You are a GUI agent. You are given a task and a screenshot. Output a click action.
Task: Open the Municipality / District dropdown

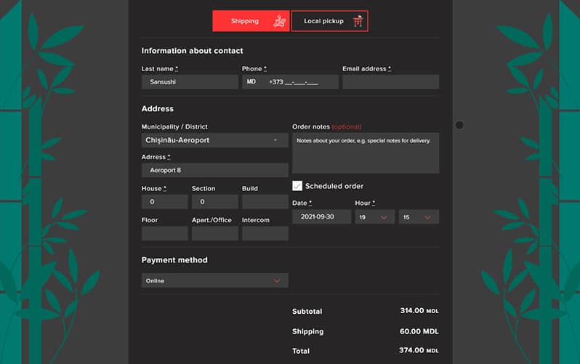215,140
